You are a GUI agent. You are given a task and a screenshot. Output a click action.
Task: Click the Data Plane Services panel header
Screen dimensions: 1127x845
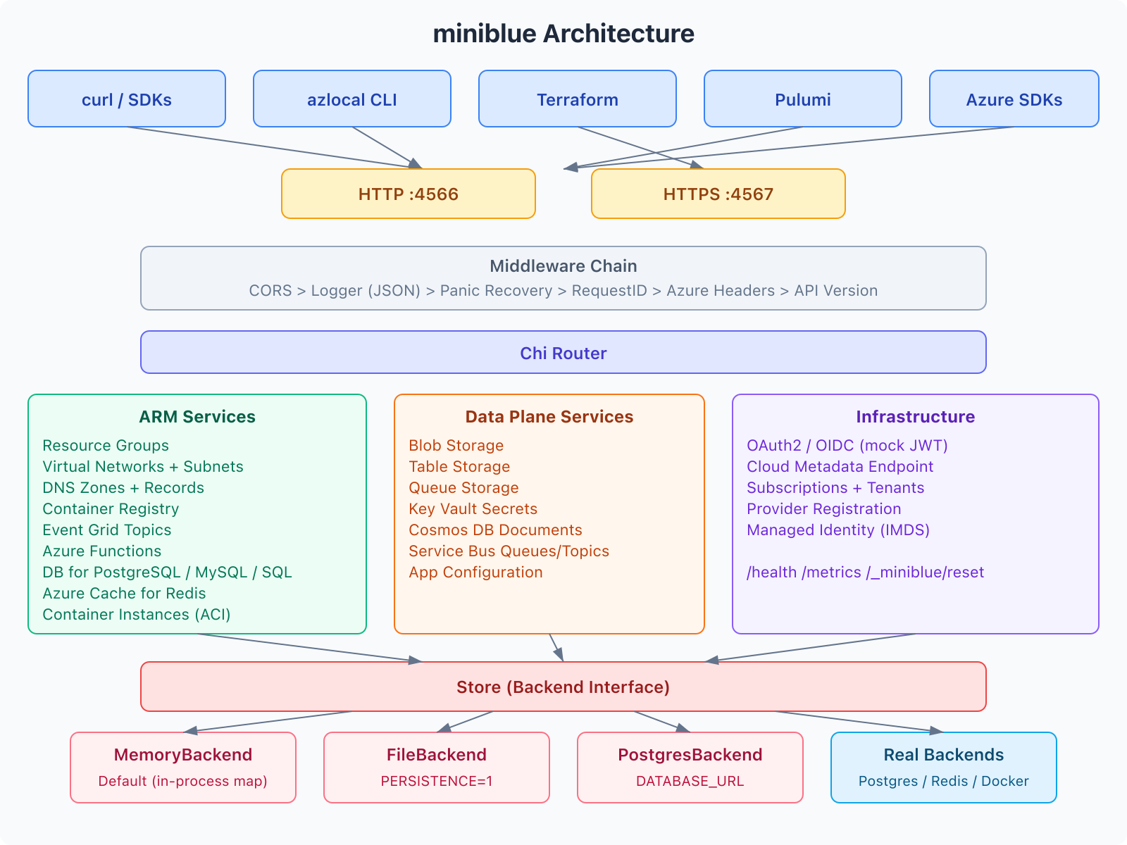[x=549, y=416]
